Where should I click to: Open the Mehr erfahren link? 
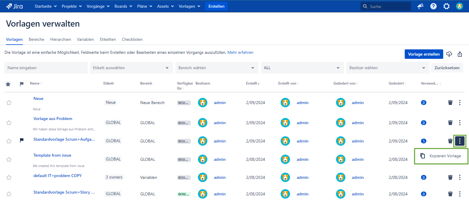click(240, 52)
